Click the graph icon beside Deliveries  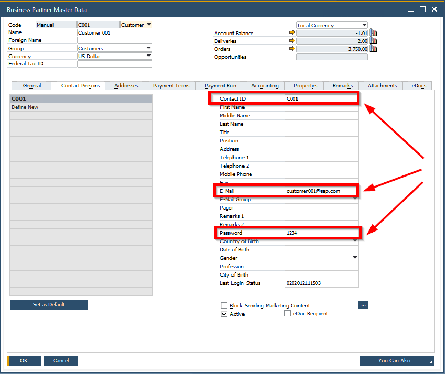pos(373,41)
